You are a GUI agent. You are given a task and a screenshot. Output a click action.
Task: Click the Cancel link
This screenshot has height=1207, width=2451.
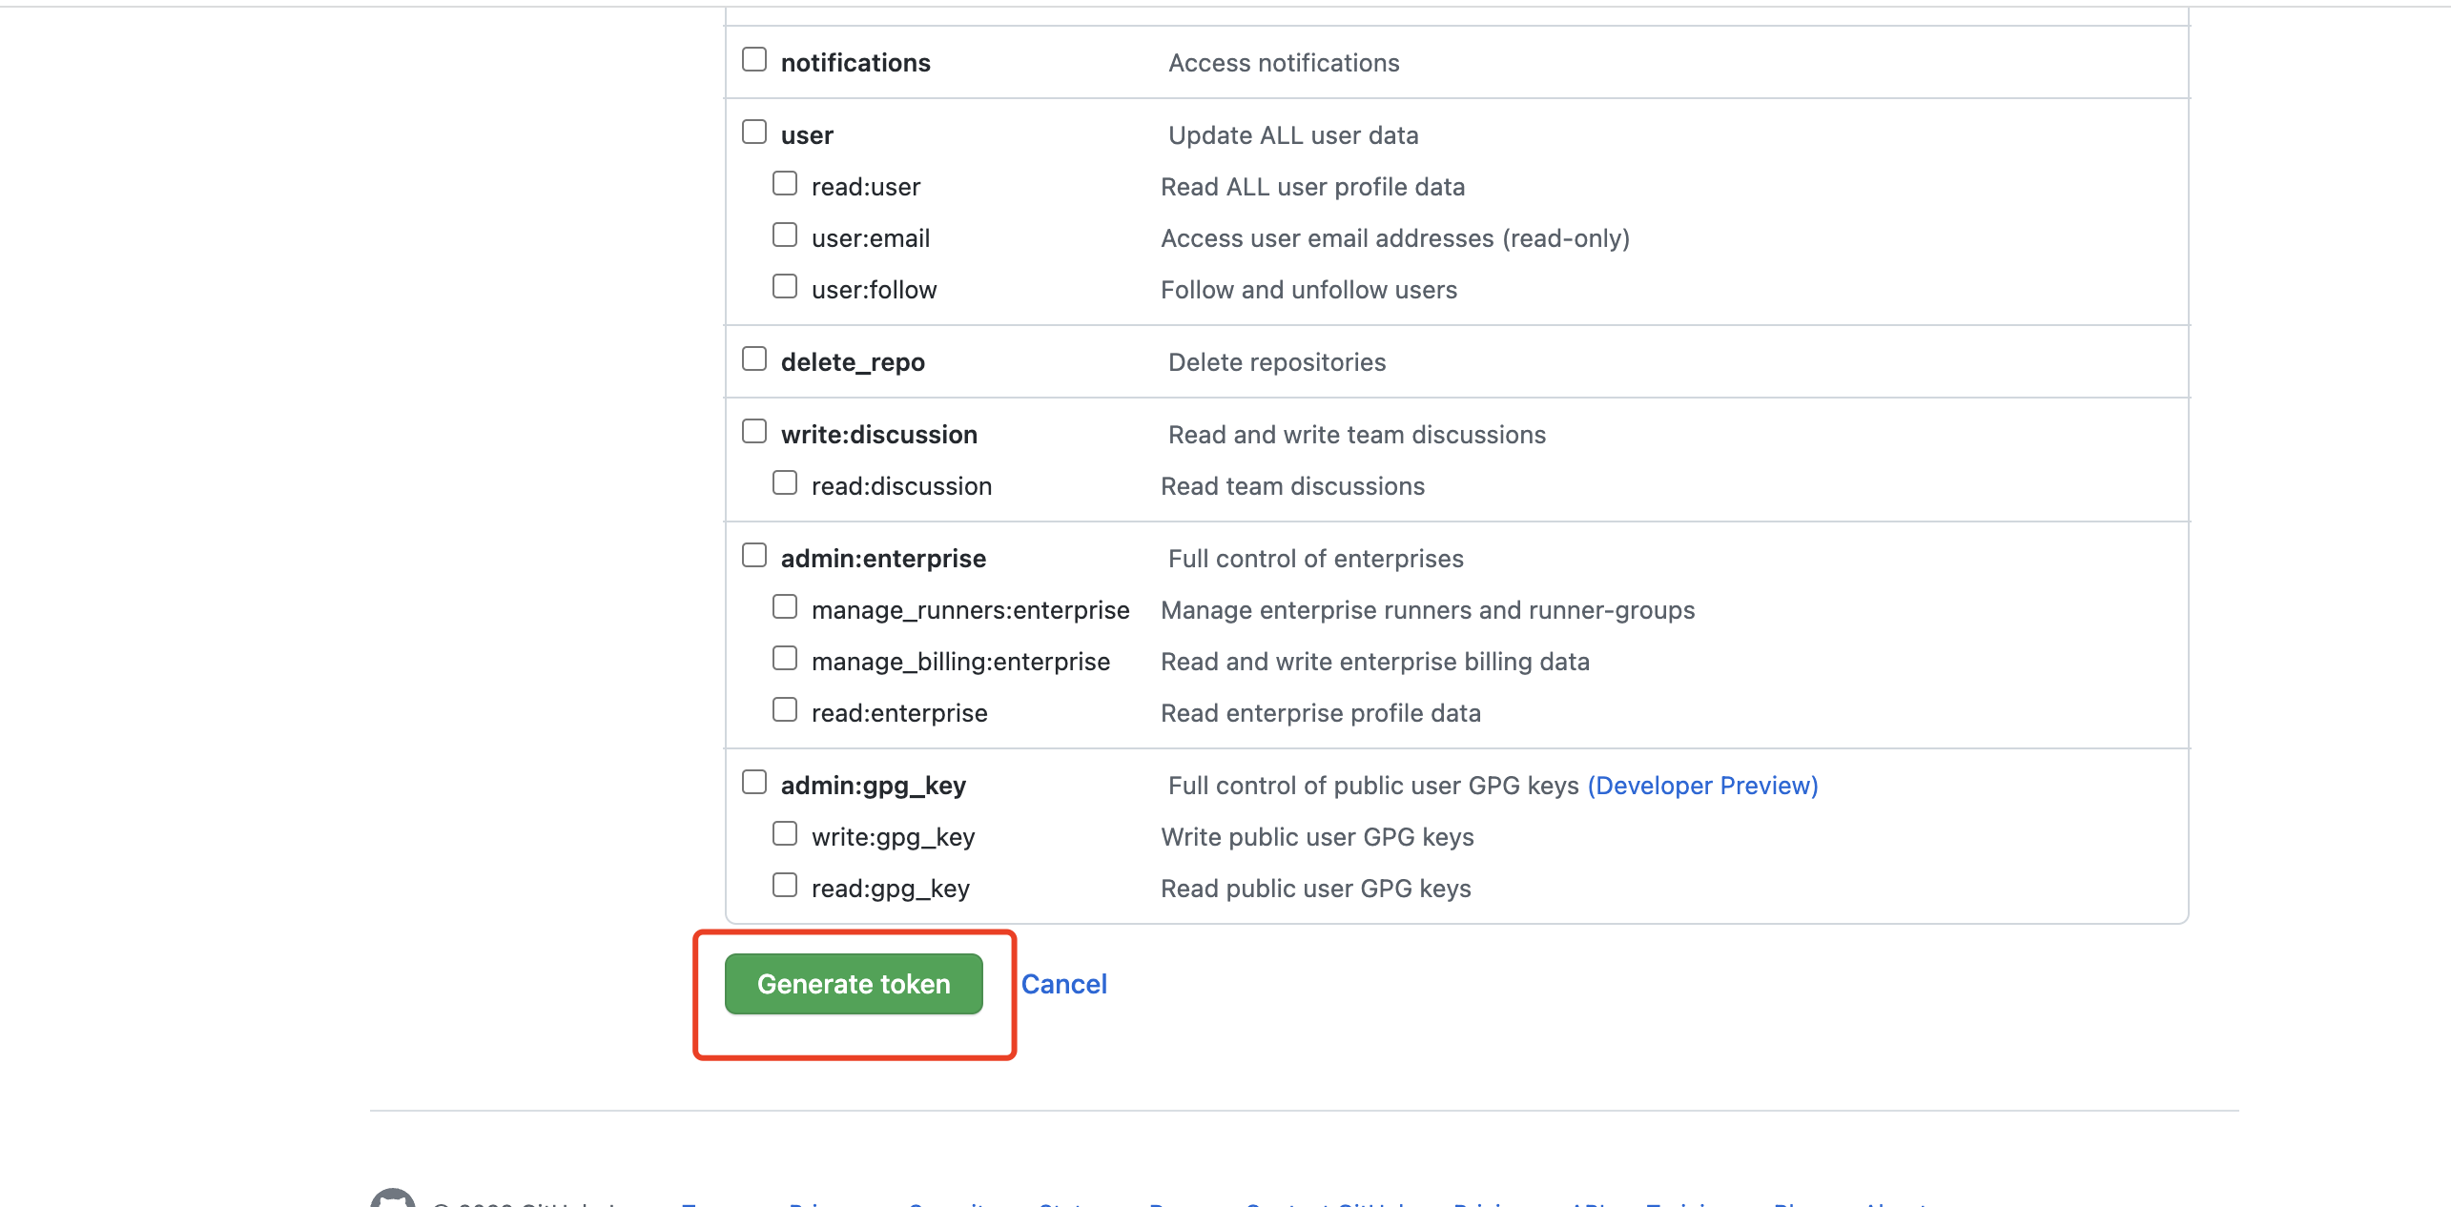[x=1063, y=984]
